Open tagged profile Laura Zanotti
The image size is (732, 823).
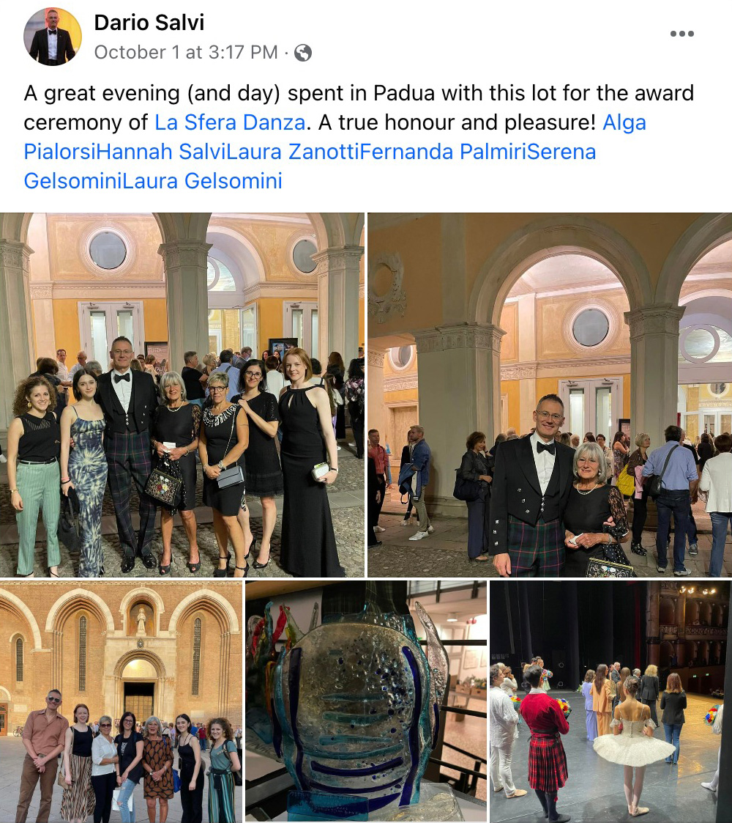[x=293, y=152]
